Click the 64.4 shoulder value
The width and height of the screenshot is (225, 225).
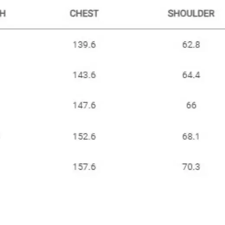pyautogui.click(x=191, y=75)
